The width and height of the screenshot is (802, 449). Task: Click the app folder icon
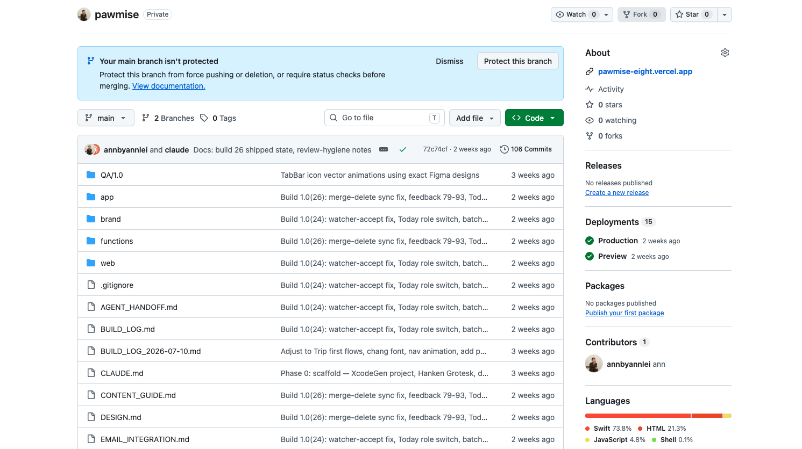(x=91, y=197)
